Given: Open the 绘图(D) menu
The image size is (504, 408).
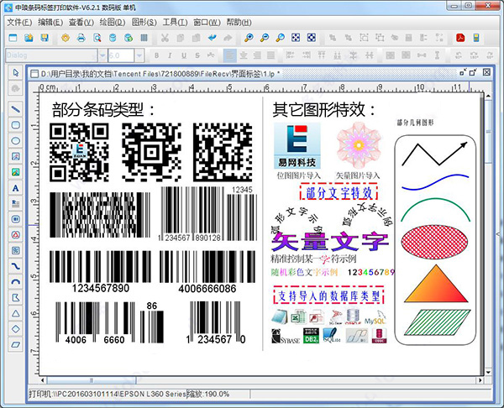Looking at the screenshot, I should (113, 21).
